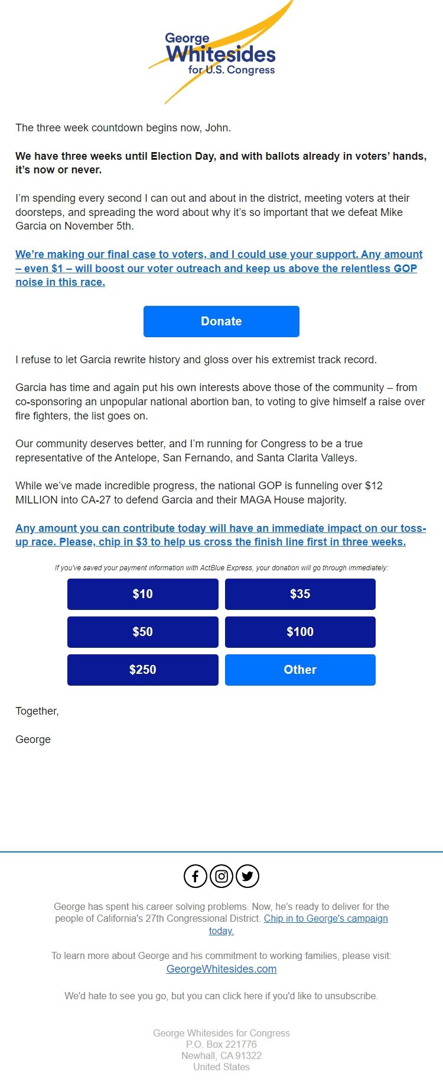Select the $250 donation amount
Viewport: 443px width, 1085px height.
click(x=142, y=670)
